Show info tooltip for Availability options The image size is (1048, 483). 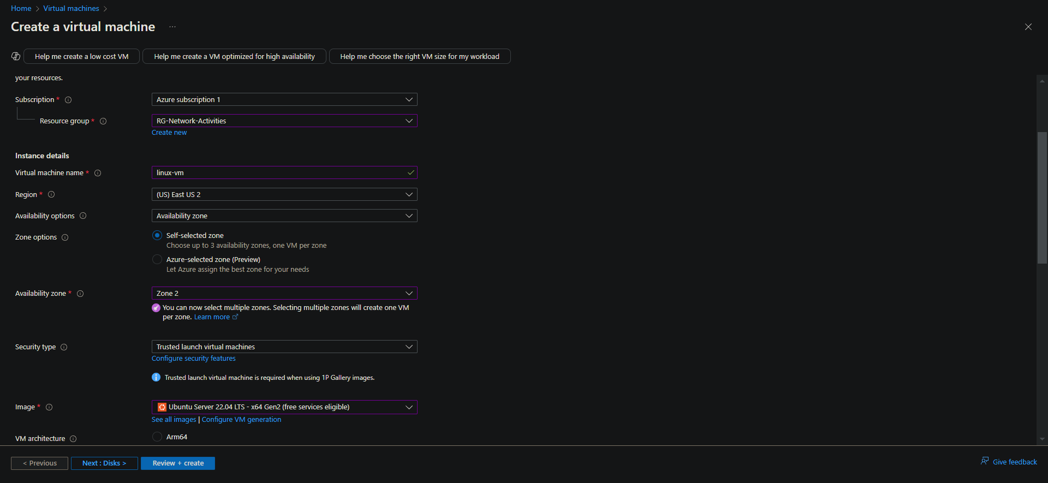tap(83, 216)
